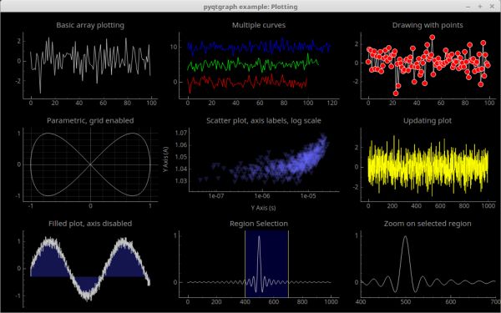Minimize the pyqtgraph example window
This screenshot has height=313, width=501.
(x=468, y=7)
